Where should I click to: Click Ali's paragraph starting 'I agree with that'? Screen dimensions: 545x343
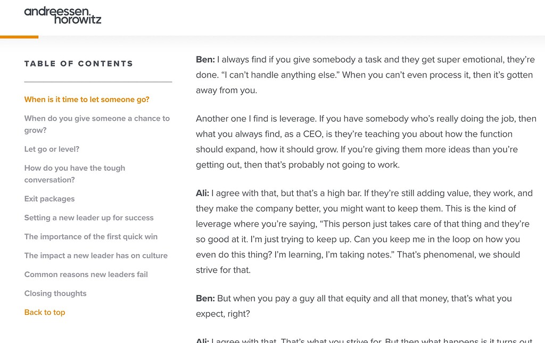coord(366,231)
